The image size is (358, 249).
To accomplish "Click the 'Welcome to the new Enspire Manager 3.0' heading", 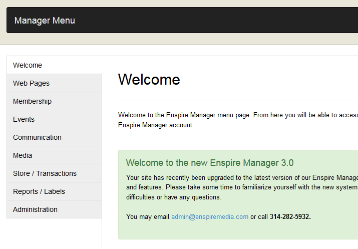I will (x=210, y=163).
